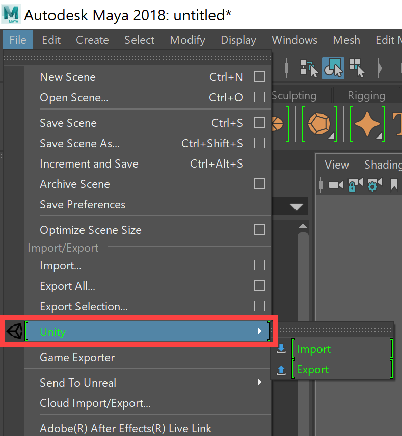This screenshot has width=402, height=436.
Task: Click the viewport bookmarks icon
Action: [x=394, y=184]
